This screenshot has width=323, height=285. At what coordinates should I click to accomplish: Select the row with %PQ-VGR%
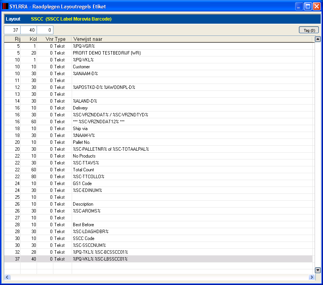(x=158, y=46)
